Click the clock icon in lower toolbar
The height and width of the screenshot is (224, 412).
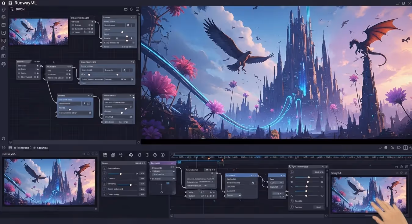click(x=155, y=155)
